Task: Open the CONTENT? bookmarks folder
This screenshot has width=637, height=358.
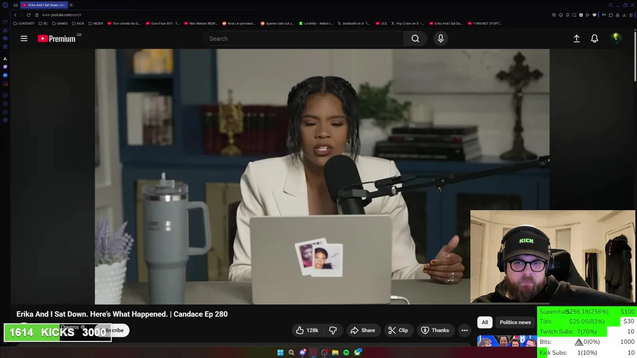Action: click(24, 23)
